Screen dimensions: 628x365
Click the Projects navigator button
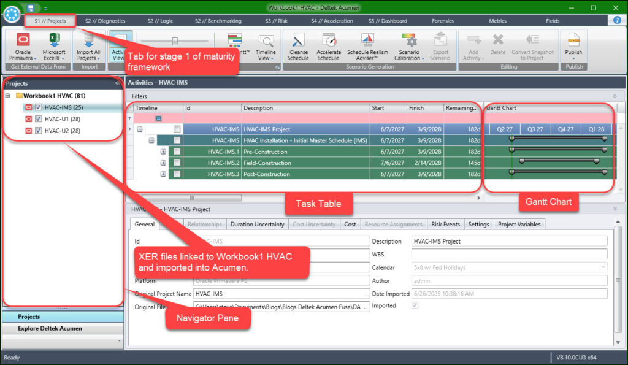pos(63,317)
